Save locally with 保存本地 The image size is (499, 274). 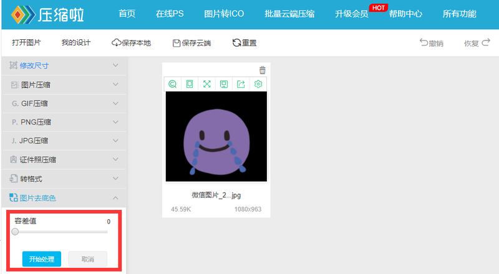[x=131, y=43]
